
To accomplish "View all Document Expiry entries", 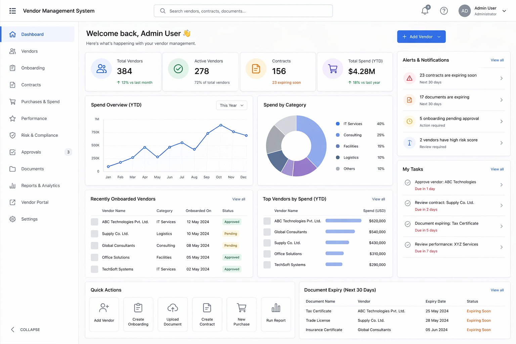I will (x=497, y=290).
